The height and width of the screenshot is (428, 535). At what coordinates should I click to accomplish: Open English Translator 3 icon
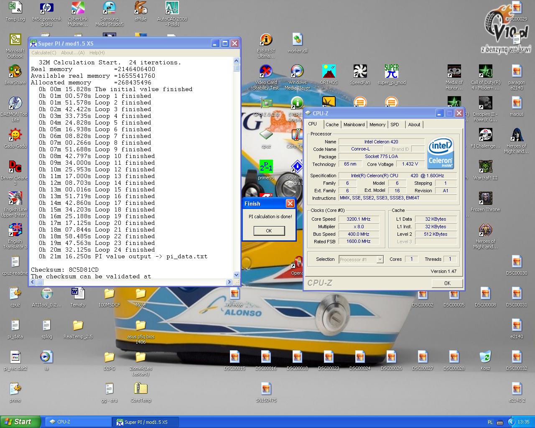(15, 236)
